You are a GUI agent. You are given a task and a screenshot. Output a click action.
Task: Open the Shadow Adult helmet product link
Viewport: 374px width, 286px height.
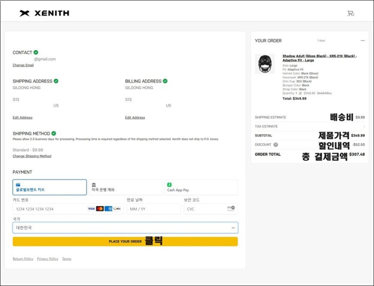coord(319,58)
